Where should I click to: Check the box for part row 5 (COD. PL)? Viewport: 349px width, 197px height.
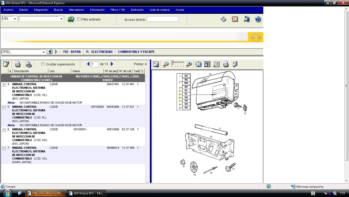pyautogui.click(x=4, y=108)
